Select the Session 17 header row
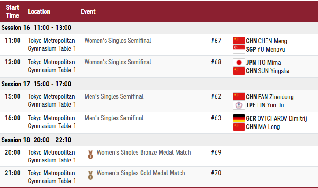The image size is (318, 188). click(x=159, y=84)
